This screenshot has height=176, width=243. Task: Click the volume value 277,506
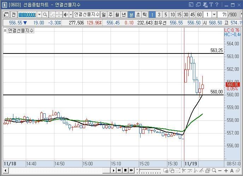(76, 23)
